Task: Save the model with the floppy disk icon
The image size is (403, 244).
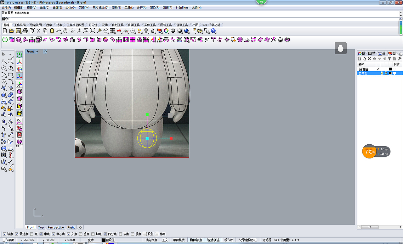Action: [19, 31]
